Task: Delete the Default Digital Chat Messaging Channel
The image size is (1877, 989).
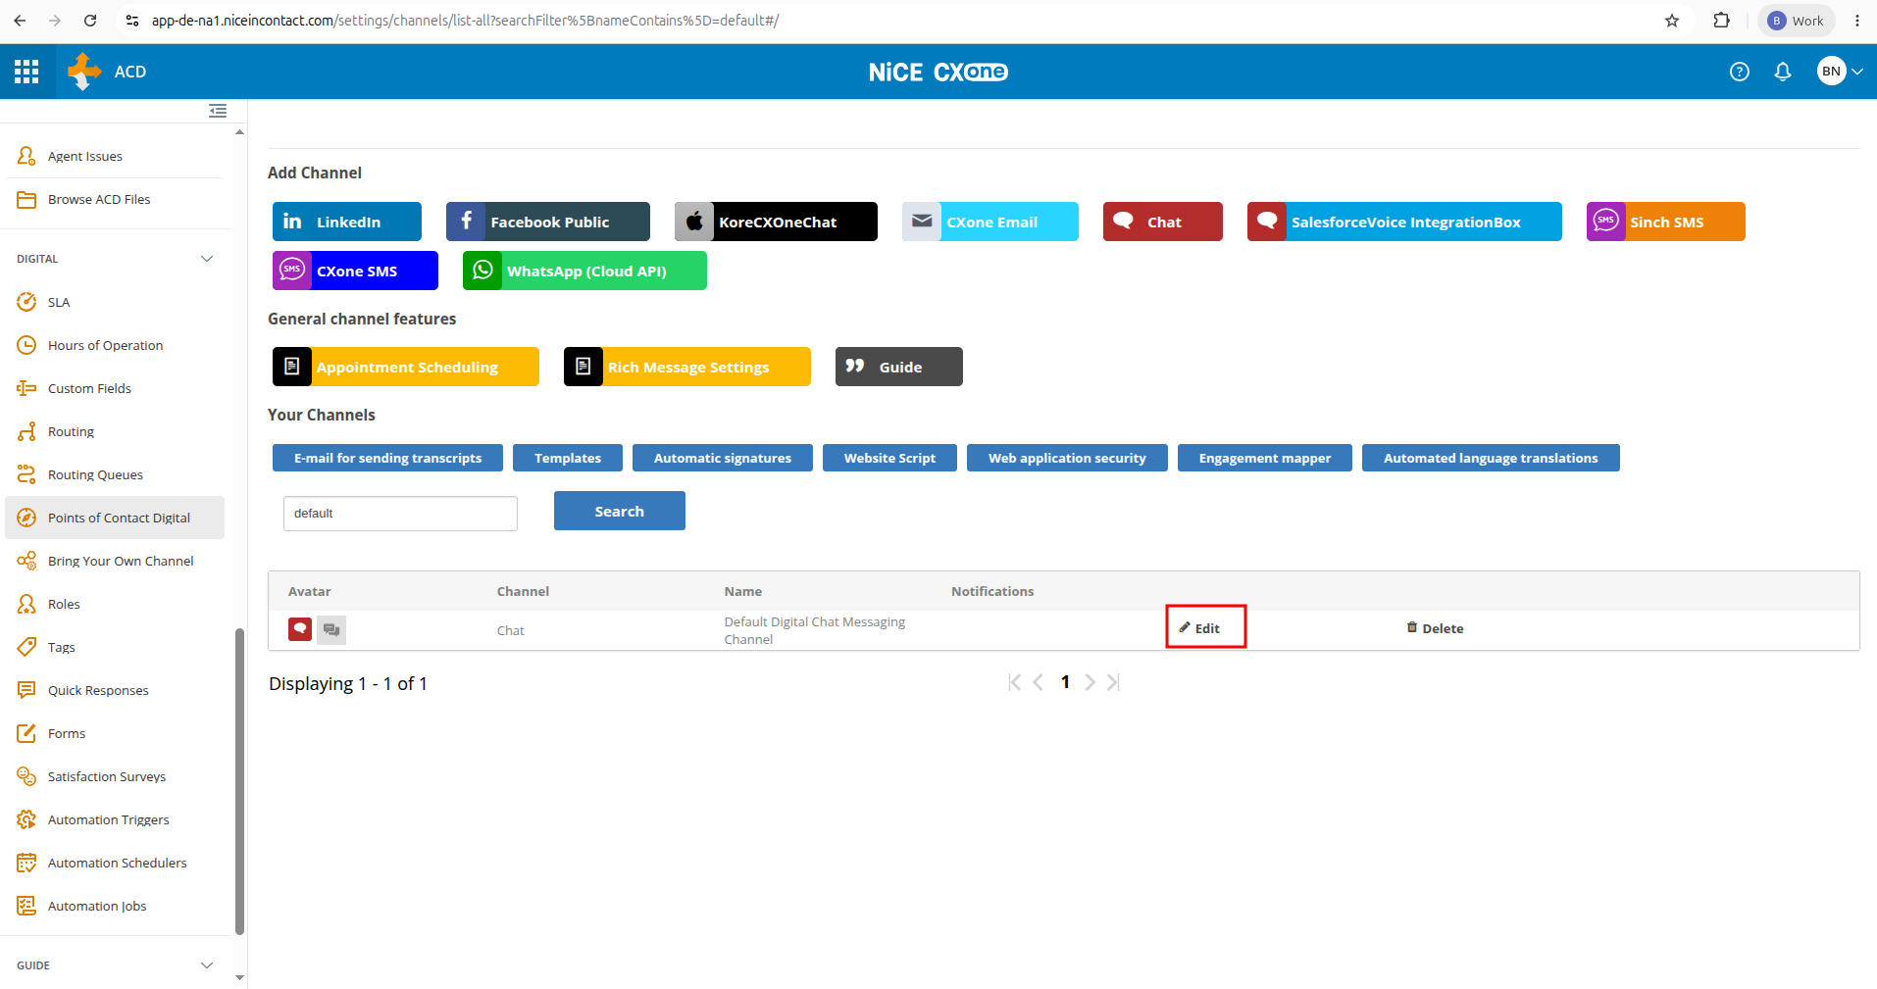Action: pyautogui.click(x=1435, y=628)
